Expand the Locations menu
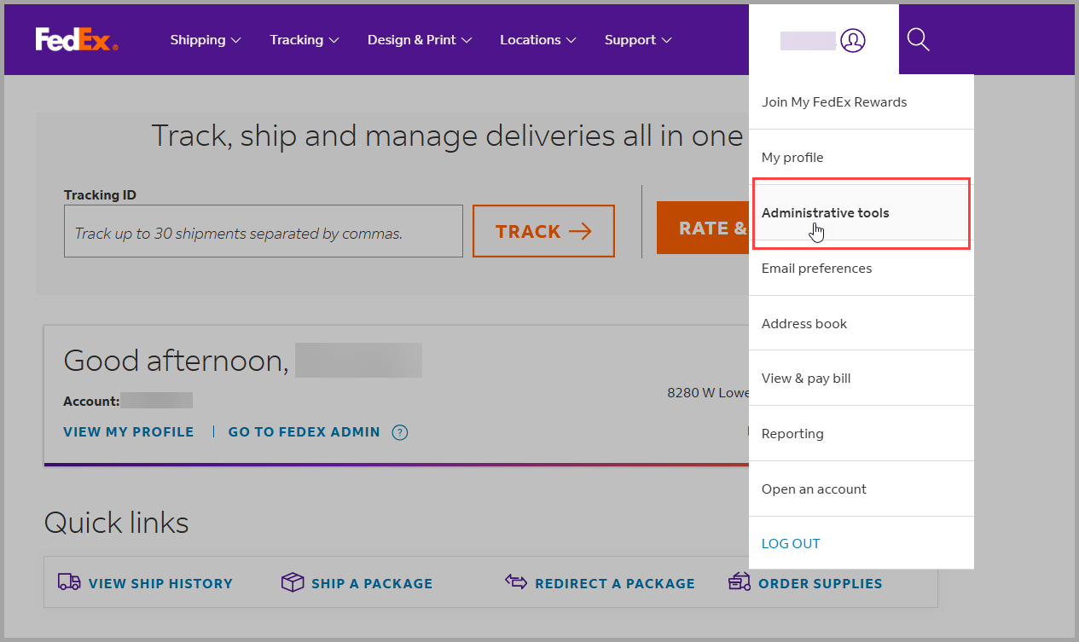1079x642 pixels. point(538,40)
